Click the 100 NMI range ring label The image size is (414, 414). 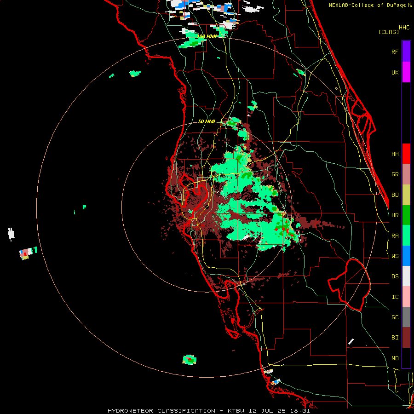pyautogui.click(x=207, y=36)
